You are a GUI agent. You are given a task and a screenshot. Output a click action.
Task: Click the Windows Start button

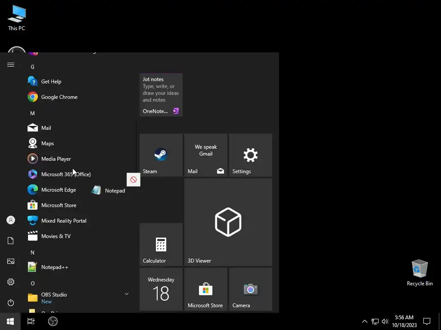point(10,321)
